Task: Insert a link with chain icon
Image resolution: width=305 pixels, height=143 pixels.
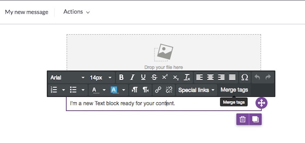Action: point(158,90)
